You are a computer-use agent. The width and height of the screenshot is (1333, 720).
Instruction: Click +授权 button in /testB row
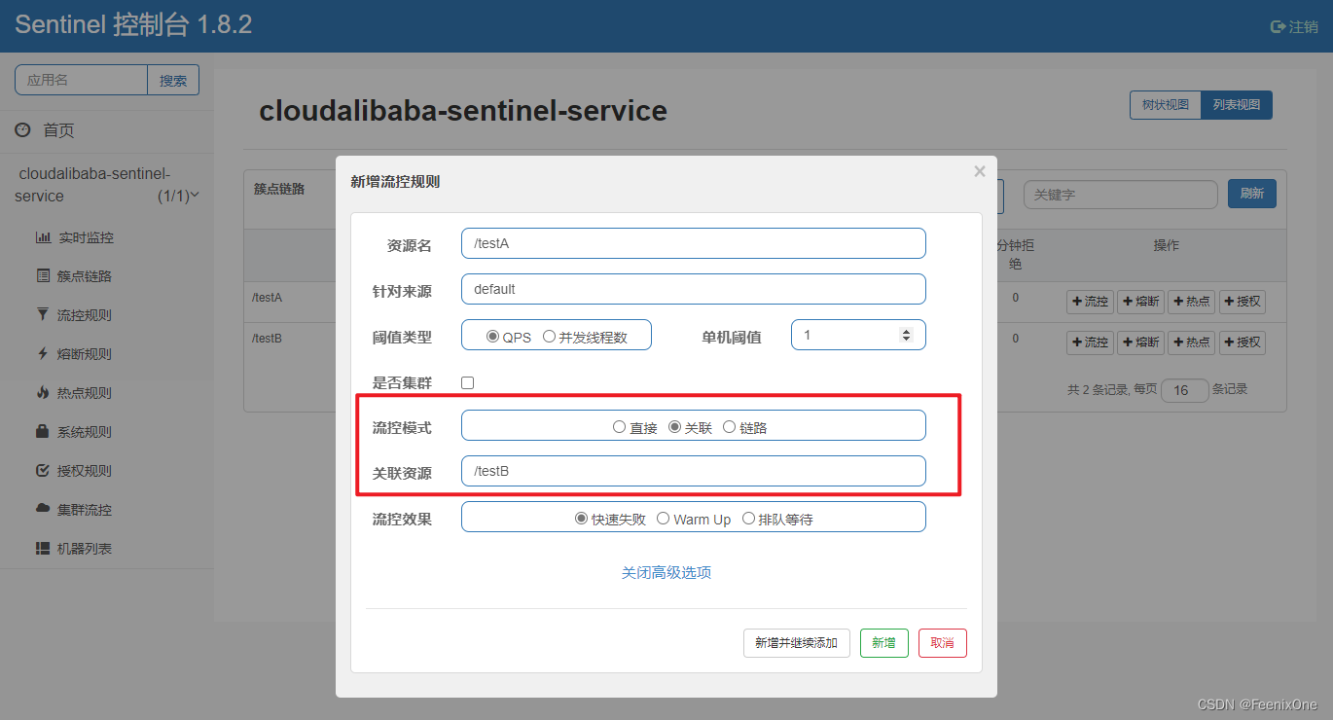1243,342
